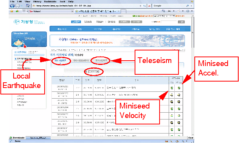Open the search provider dropdown next to Google
This screenshot has width=239, height=143.
pos(191,6)
